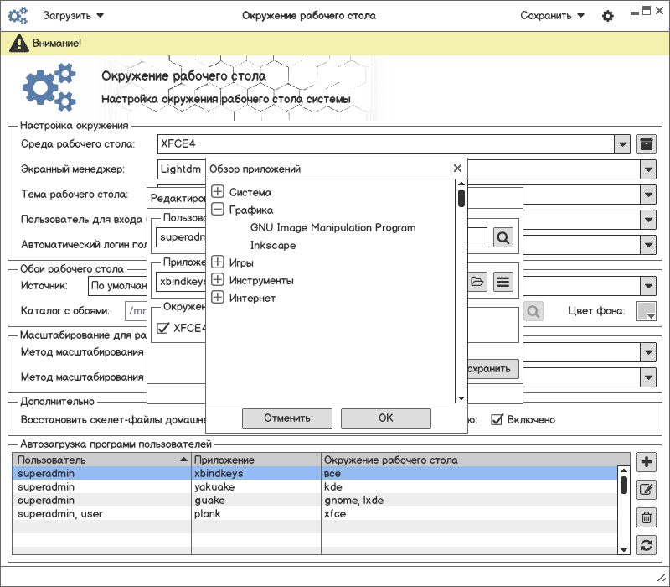Click the settings gear icon in header
Viewport: 670px width, 587px height.
pyautogui.click(x=608, y=16)
